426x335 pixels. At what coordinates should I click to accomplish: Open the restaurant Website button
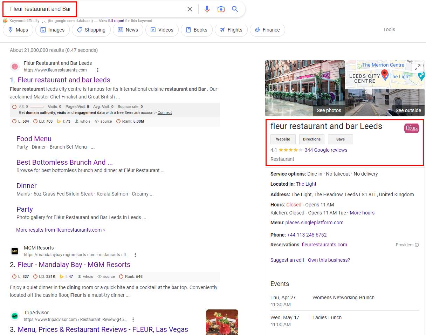coord(283,139)
